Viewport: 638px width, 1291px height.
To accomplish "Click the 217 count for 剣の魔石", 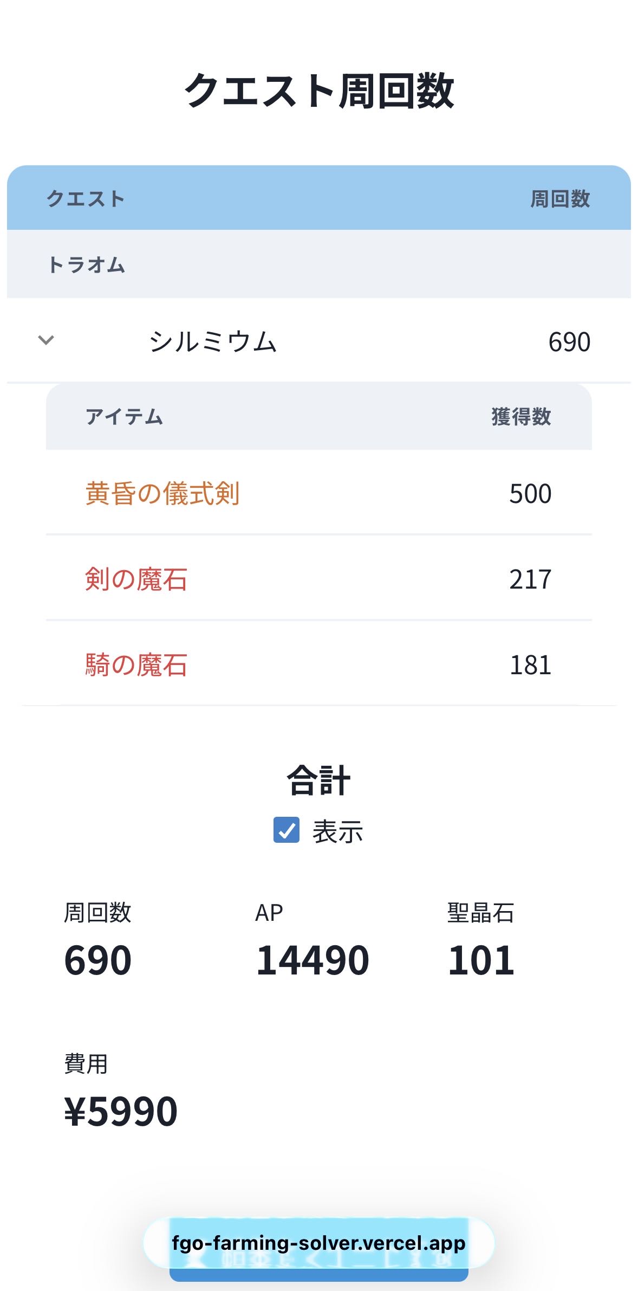I will click(530, 579).
